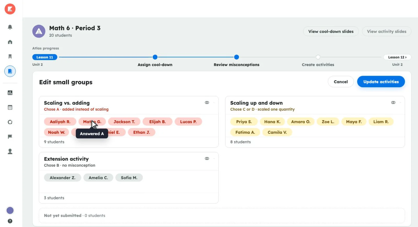Image resolution: width=418 pixels, height=227 pixels.
Task: Click merge rings icon on Extension activity card
Action: (x=207, y=159)
